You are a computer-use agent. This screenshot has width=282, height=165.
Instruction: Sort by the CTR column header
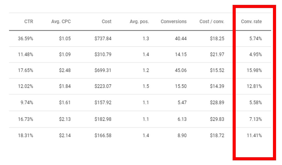tap(29, 22)
